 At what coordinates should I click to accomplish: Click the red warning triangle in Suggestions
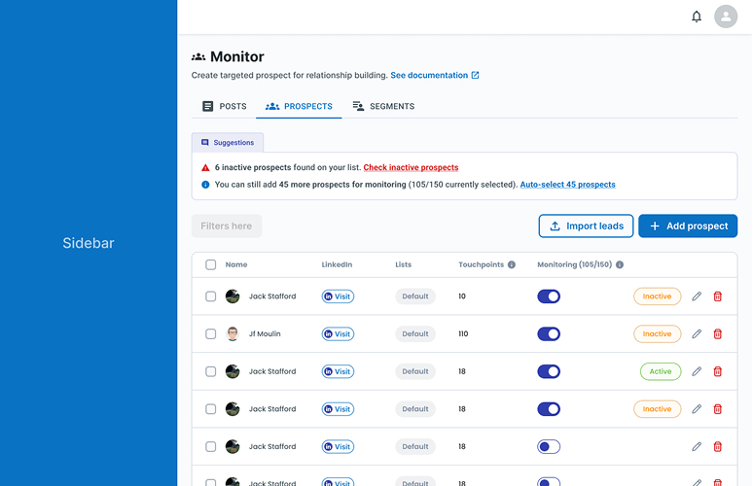[x=205, y=167]
